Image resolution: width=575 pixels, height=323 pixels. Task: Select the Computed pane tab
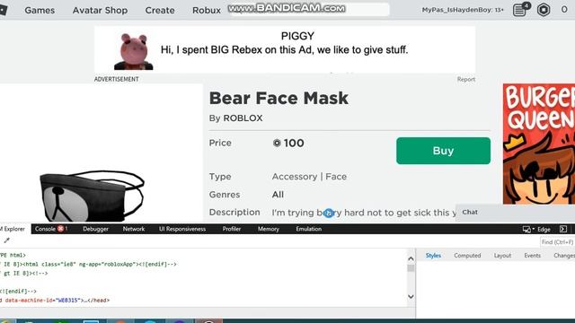click(x=467, y=256)
